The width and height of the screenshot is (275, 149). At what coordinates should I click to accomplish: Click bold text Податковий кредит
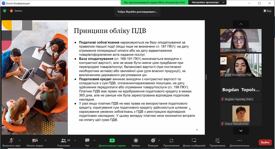tap(95, 79)
